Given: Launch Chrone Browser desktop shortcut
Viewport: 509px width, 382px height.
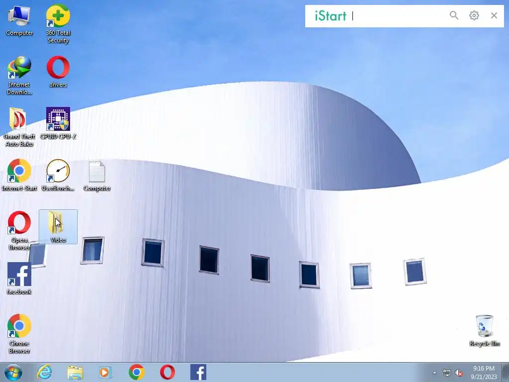Looking at the screenshot, I should click(19, 334).
